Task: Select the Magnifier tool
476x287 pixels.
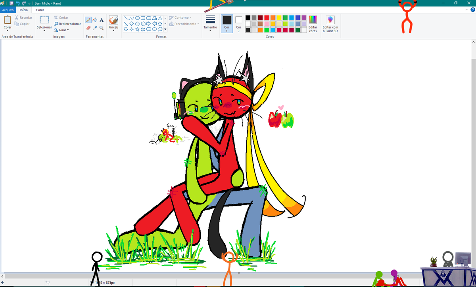Action: point(102,28)
